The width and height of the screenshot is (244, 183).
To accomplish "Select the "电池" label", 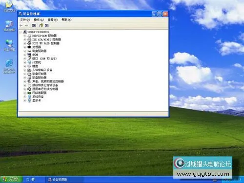I will pos(35,55).
